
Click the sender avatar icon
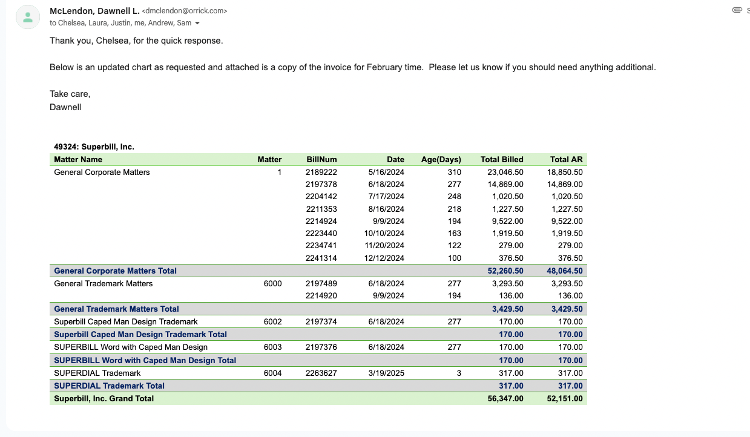(28, 18)
